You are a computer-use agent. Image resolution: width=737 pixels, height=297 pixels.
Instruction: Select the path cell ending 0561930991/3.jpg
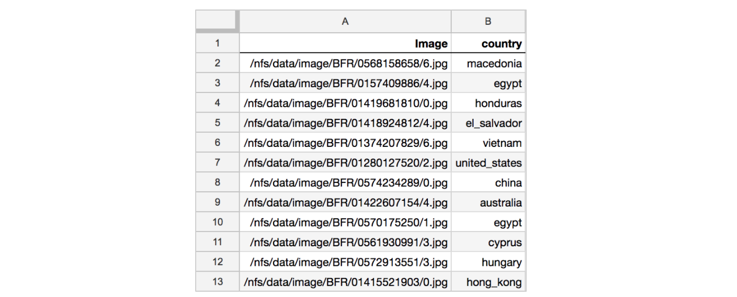point(345,243)
